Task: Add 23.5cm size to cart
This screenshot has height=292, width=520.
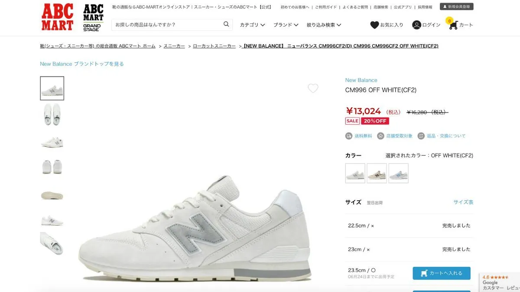Action: pos(441,273)
